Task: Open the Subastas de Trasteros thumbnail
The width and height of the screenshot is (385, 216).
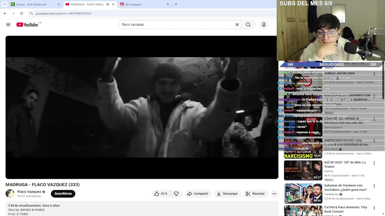Action: 303,193
